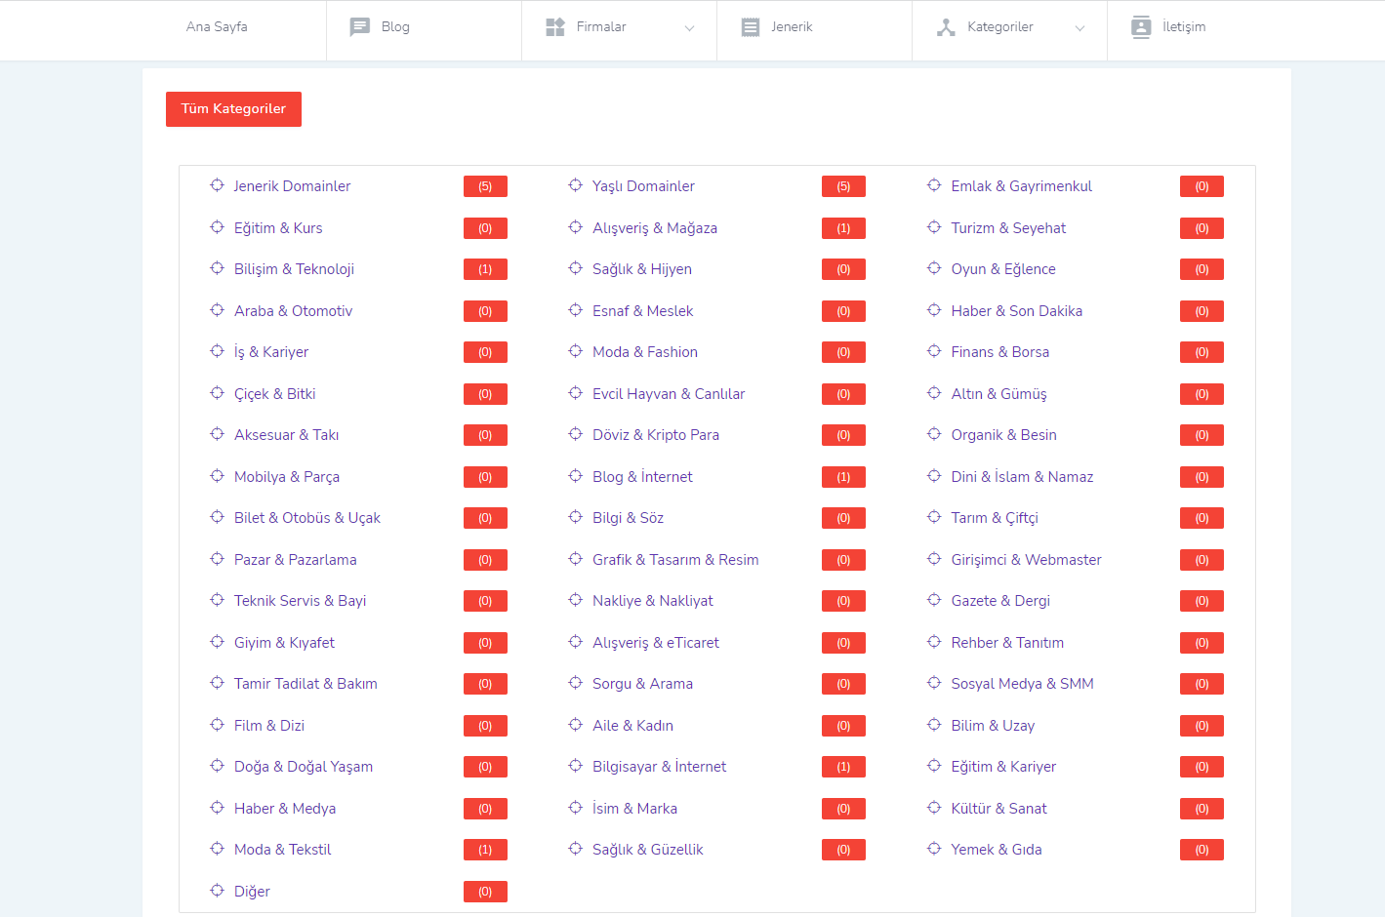This screenshot has height=917, width=1385.
Task: Click the count badge for Jenerik Domainler
Action: [x=485, y=186]
